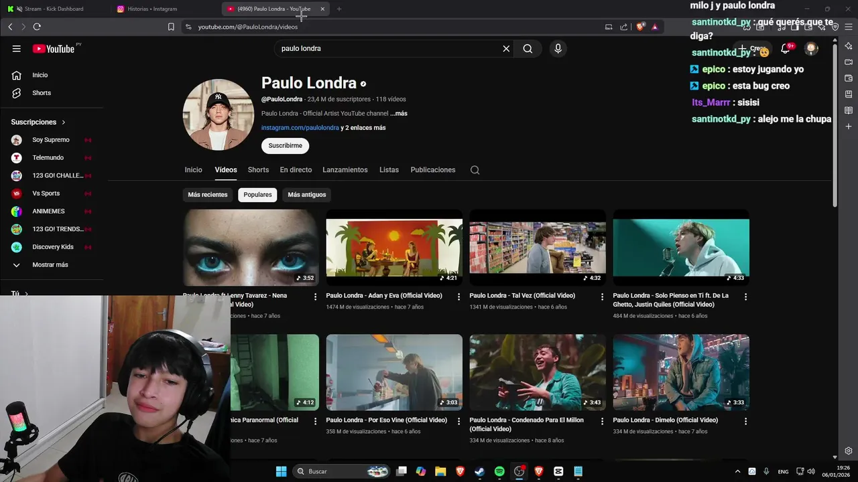This screenshot has width=858, height=482.
Task: Click the page vertical scrollbar
Action: click(x=835, y=125)
